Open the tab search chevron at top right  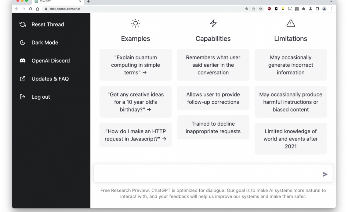(331, 2)
